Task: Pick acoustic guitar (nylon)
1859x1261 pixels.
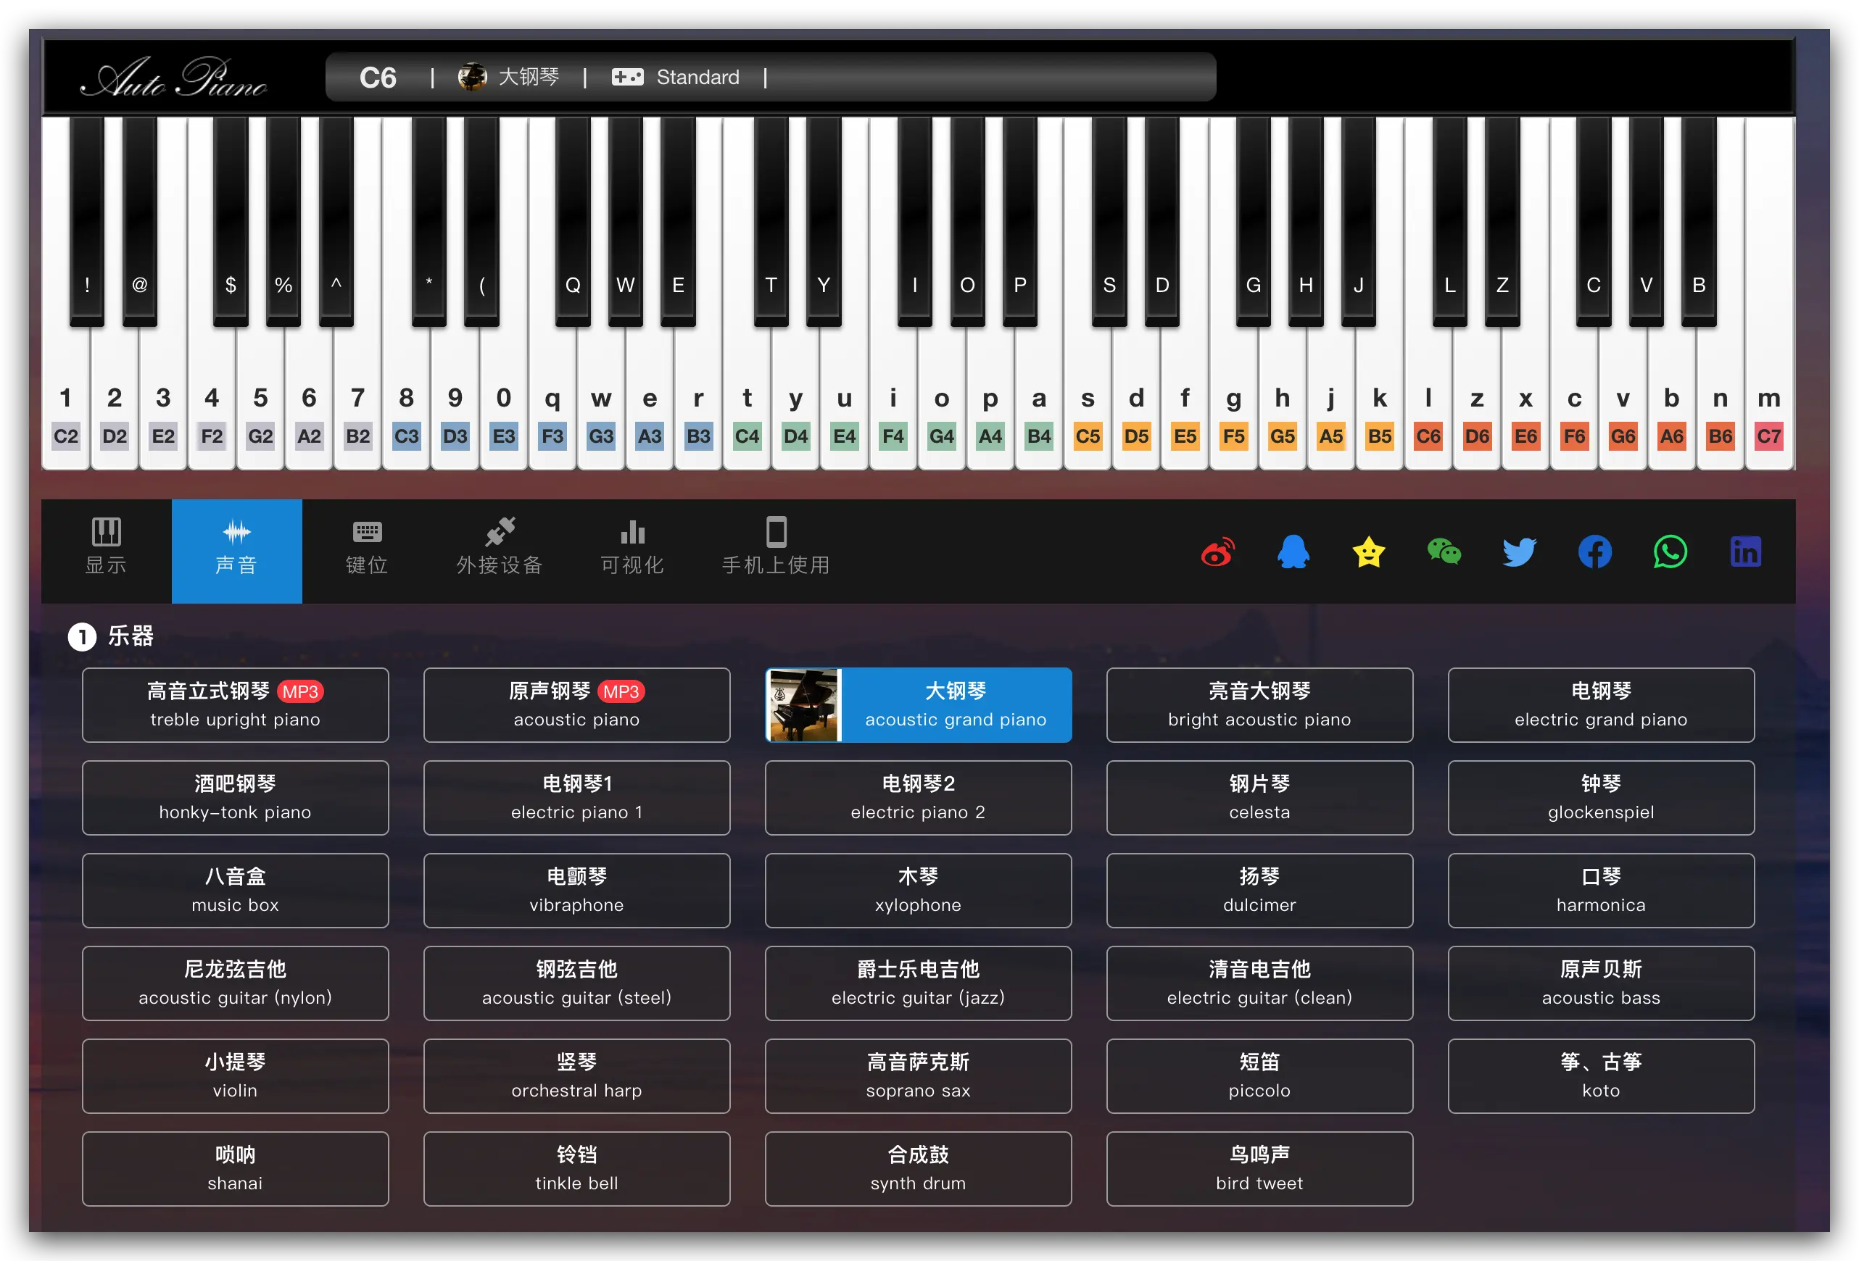Action: tap(235, 983)
